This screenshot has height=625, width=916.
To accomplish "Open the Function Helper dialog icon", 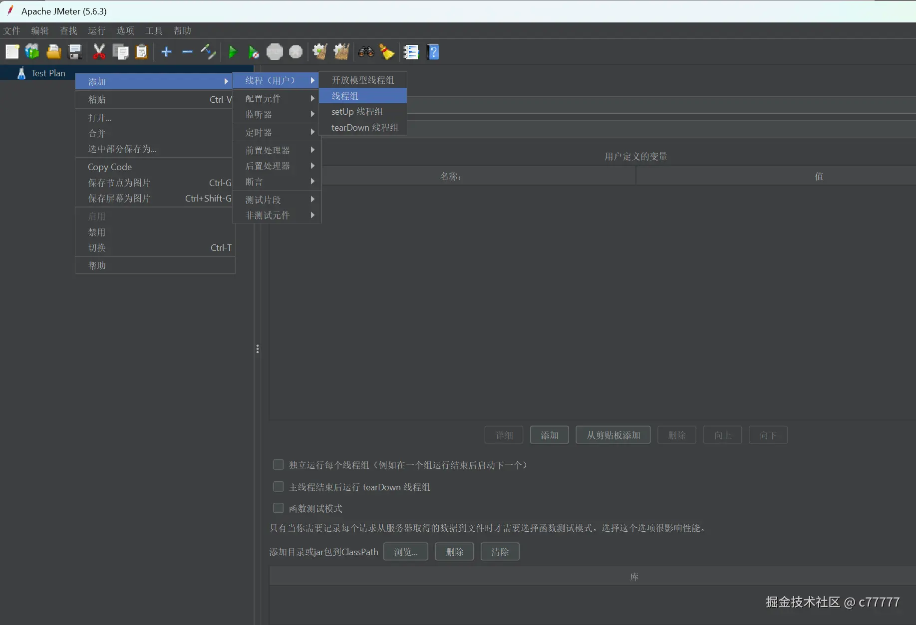I will [411, 52].
